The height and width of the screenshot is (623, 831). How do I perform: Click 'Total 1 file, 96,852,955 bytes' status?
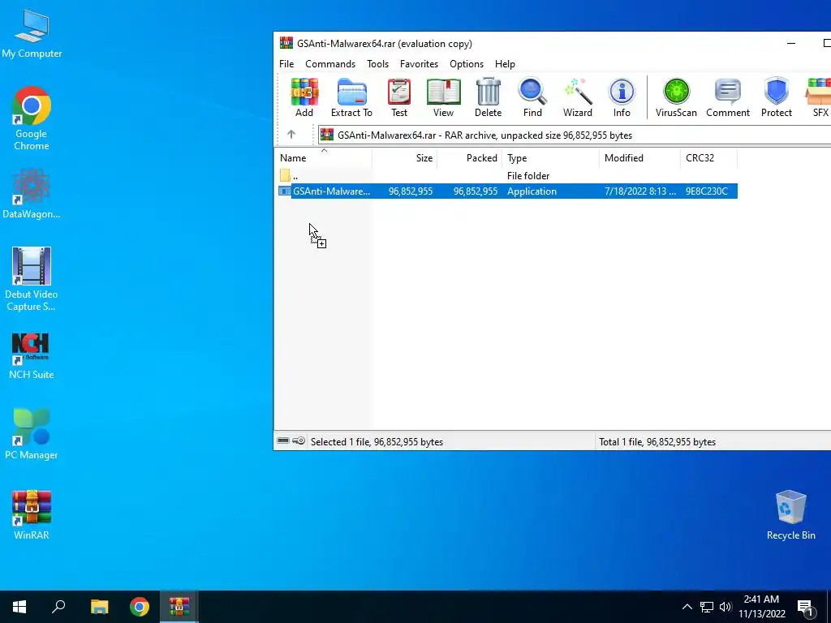point(657,442)
